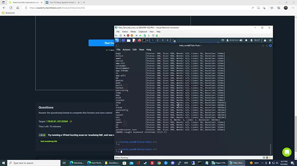Switch to Attacking Web Applications browser tab
The height and width of the screenshot is (166, 297).
pyautogui.click(x=25, y=2)
